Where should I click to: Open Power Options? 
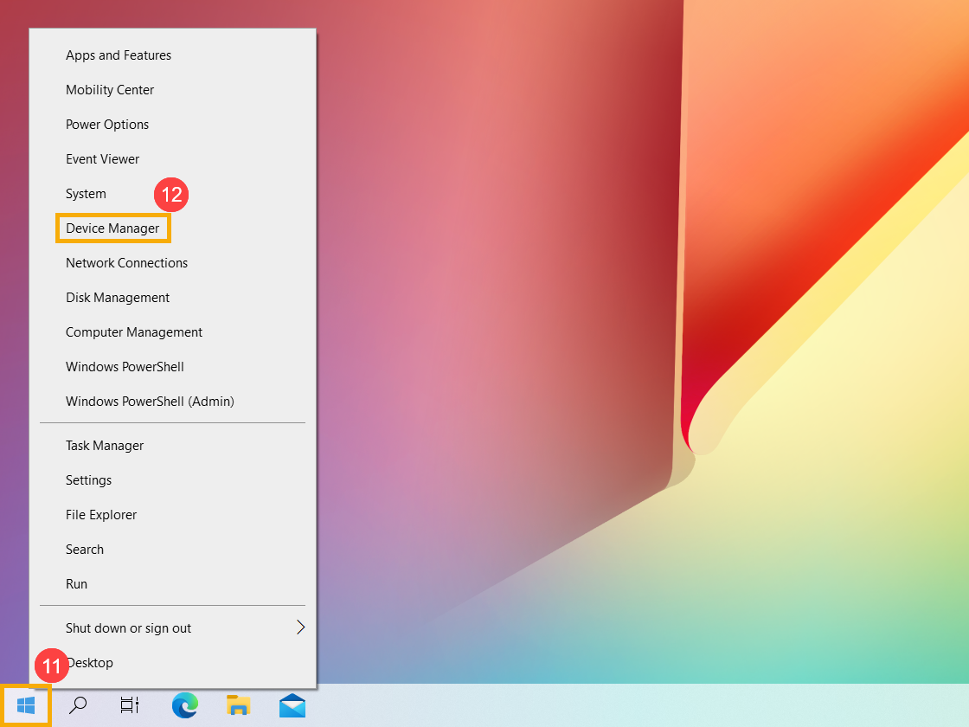(x=107, y=124)
